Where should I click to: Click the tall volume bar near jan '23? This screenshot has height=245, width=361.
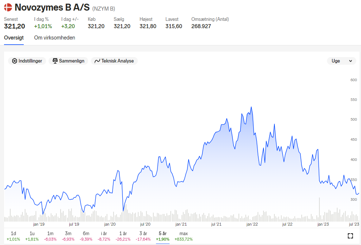[319, 210]
